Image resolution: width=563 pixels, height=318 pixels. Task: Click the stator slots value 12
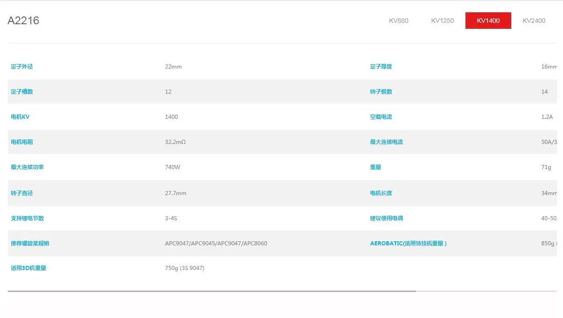point(168,92)
